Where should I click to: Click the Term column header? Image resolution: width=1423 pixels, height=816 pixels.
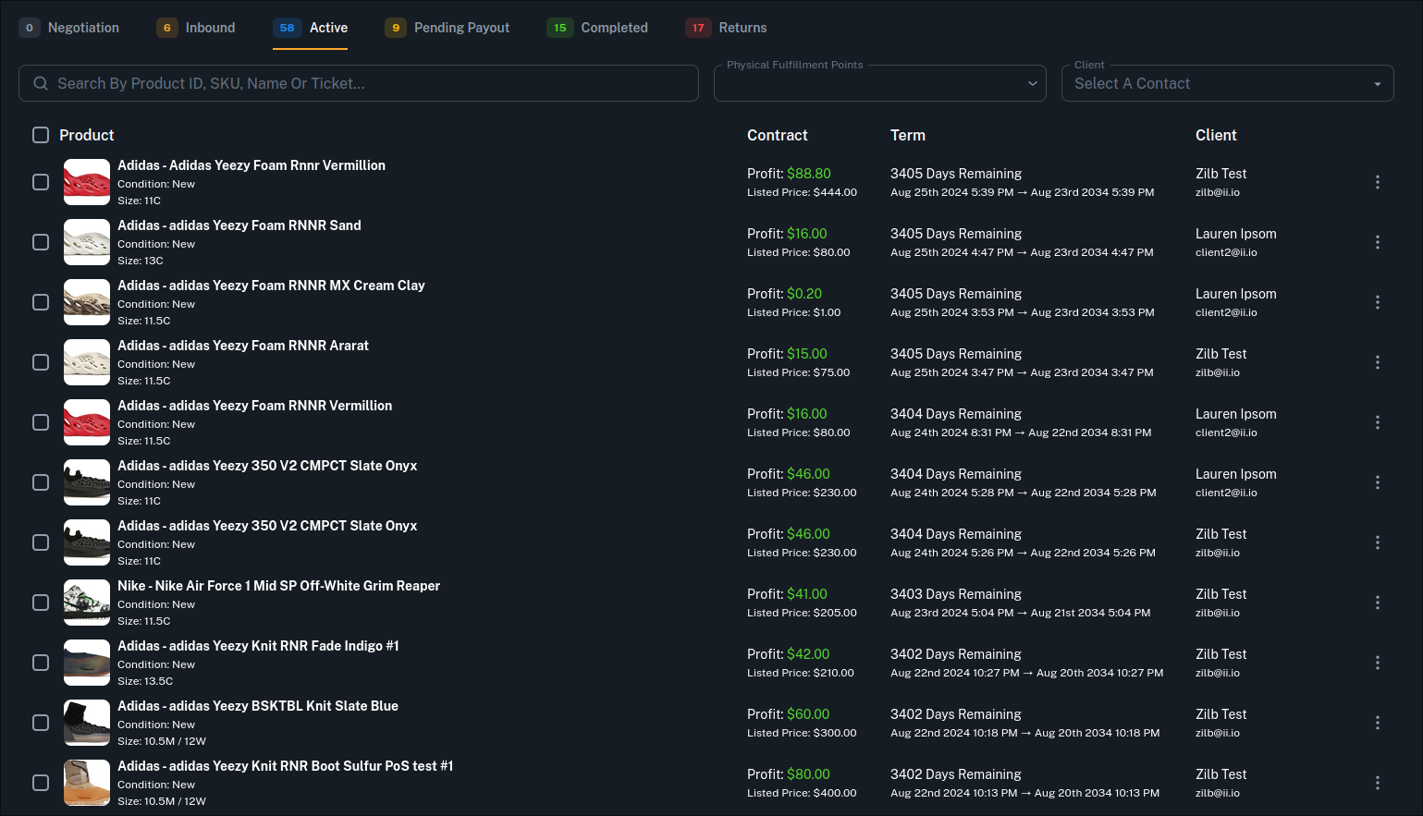pos(908,135)
